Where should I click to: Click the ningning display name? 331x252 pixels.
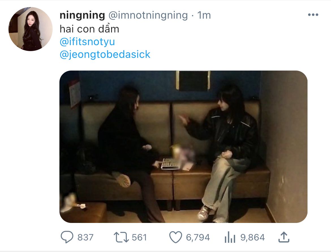82,15
